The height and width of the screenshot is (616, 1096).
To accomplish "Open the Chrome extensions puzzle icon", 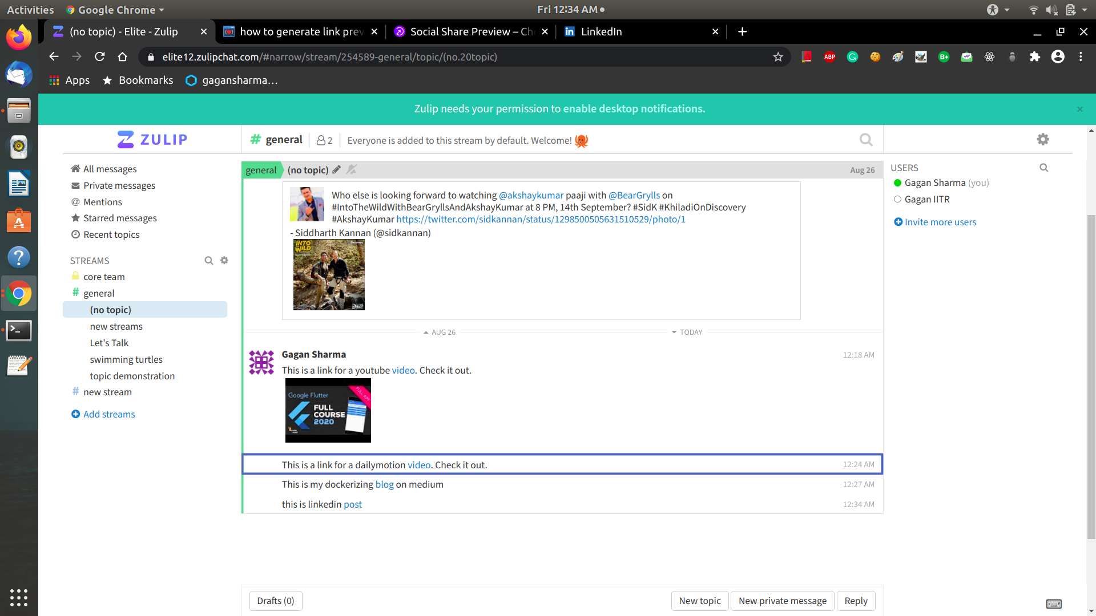I will (x=1035, y=56).
